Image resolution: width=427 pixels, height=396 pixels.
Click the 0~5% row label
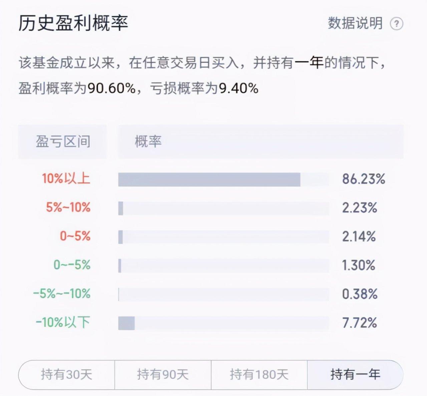(x=75, y=236)
